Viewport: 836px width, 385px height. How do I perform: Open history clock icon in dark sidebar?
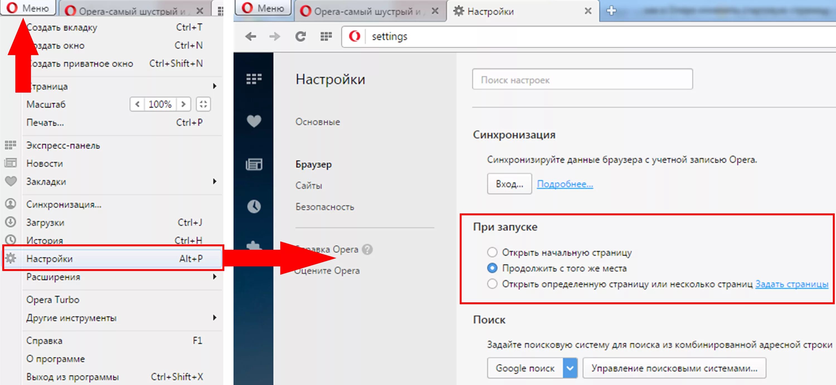tap(254, 206)
